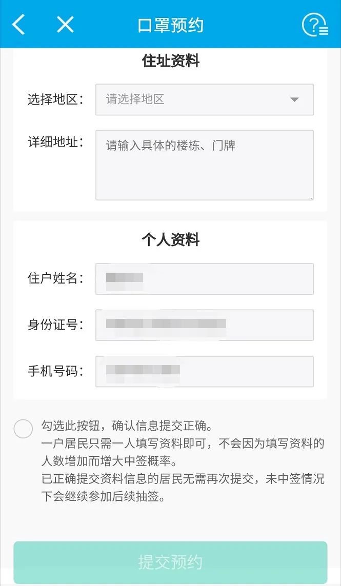Focus the 详细地址 text area

pos(204,165)
